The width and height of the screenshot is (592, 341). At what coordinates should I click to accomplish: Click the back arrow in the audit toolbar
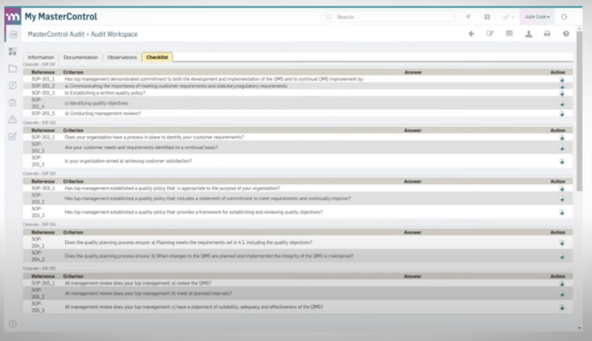click(x=471, y=34)
